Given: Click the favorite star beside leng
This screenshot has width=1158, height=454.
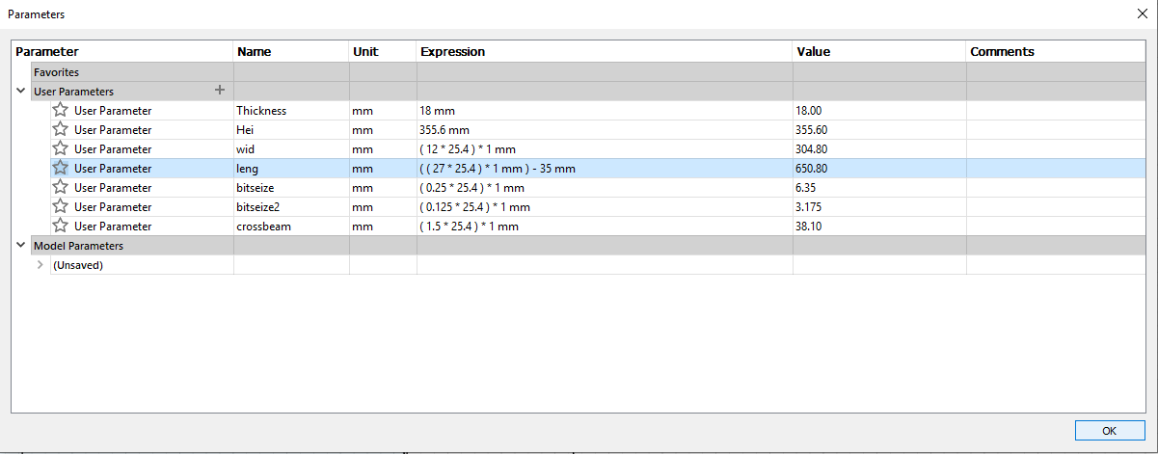Looking at the screenshot, I should pyautogui.click(x=60, y=168).
